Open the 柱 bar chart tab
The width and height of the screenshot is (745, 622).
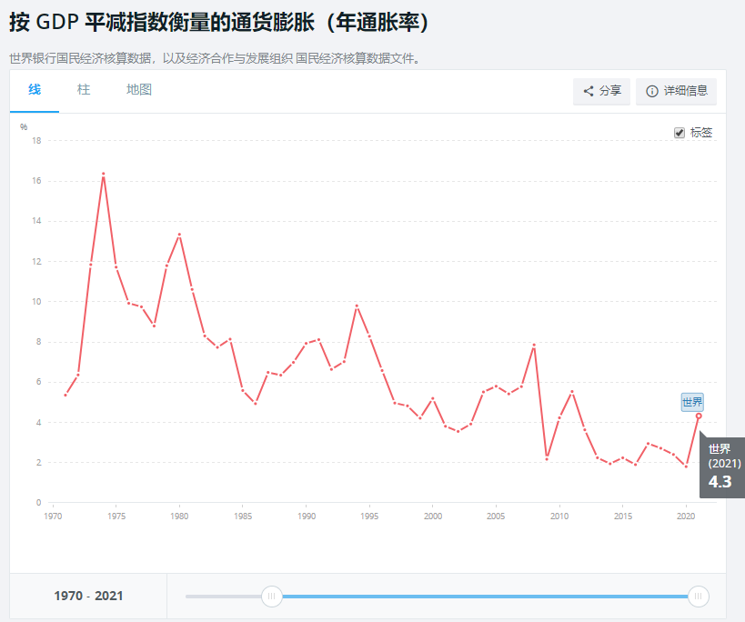click(84, 90)
